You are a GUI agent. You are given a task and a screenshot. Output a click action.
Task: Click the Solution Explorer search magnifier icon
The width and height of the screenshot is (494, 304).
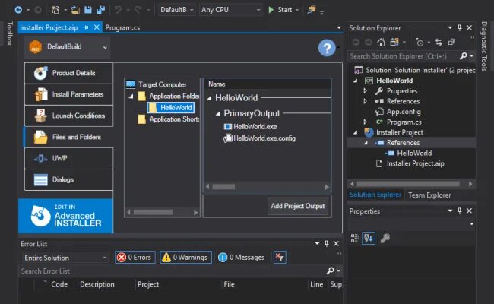(x=463, y=56)
